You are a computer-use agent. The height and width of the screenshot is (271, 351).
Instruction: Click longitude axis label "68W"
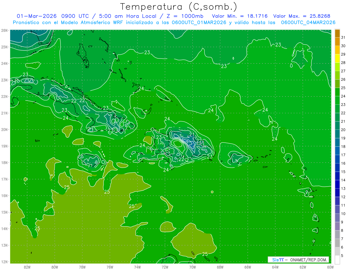220,267
